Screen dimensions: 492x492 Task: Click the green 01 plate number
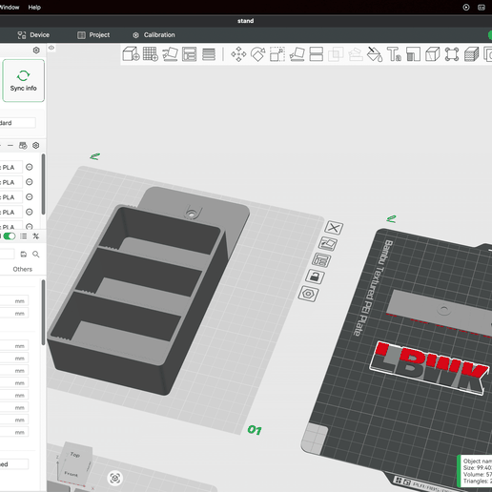click(255, 430)
